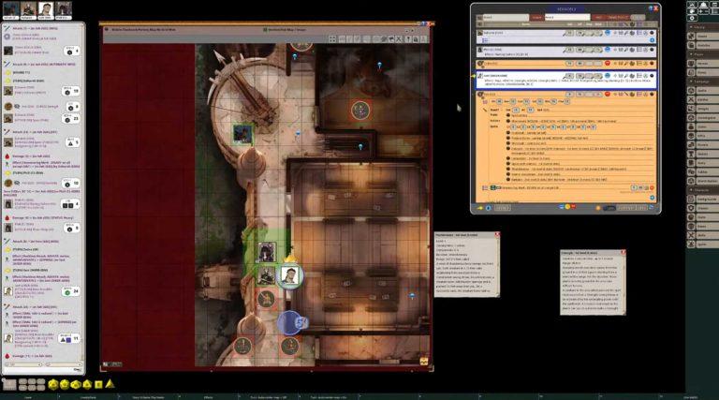
Task: Open Assets from the sidebar
Action: pos(702,37)
